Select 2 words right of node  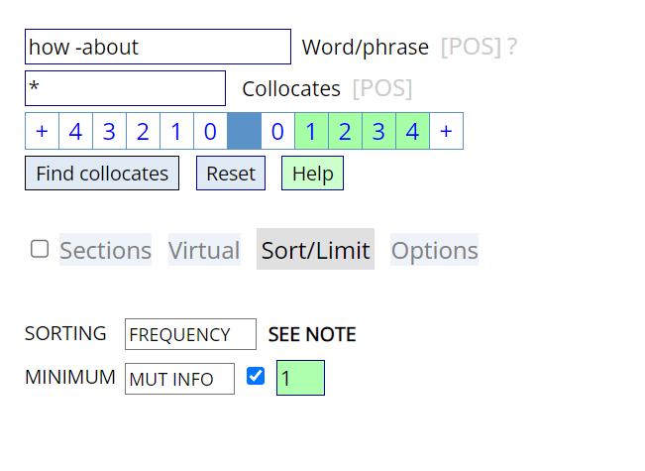point(345,131)
